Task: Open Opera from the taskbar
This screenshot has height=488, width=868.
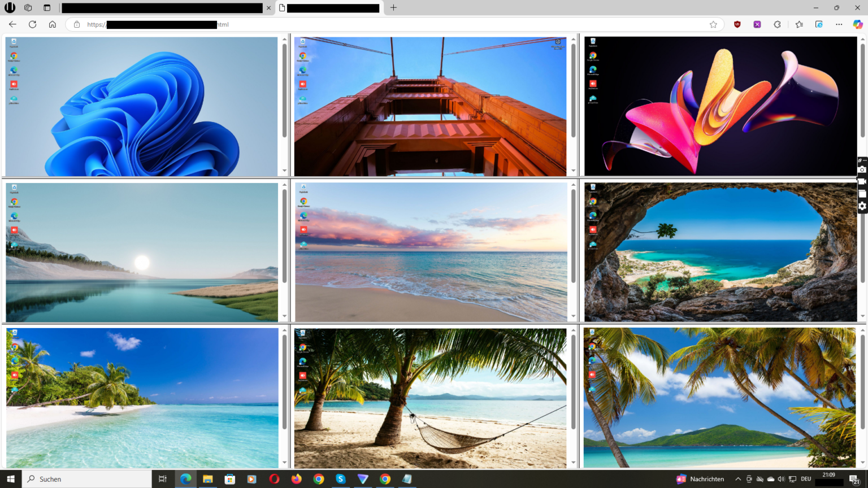Action: (274, 479)
